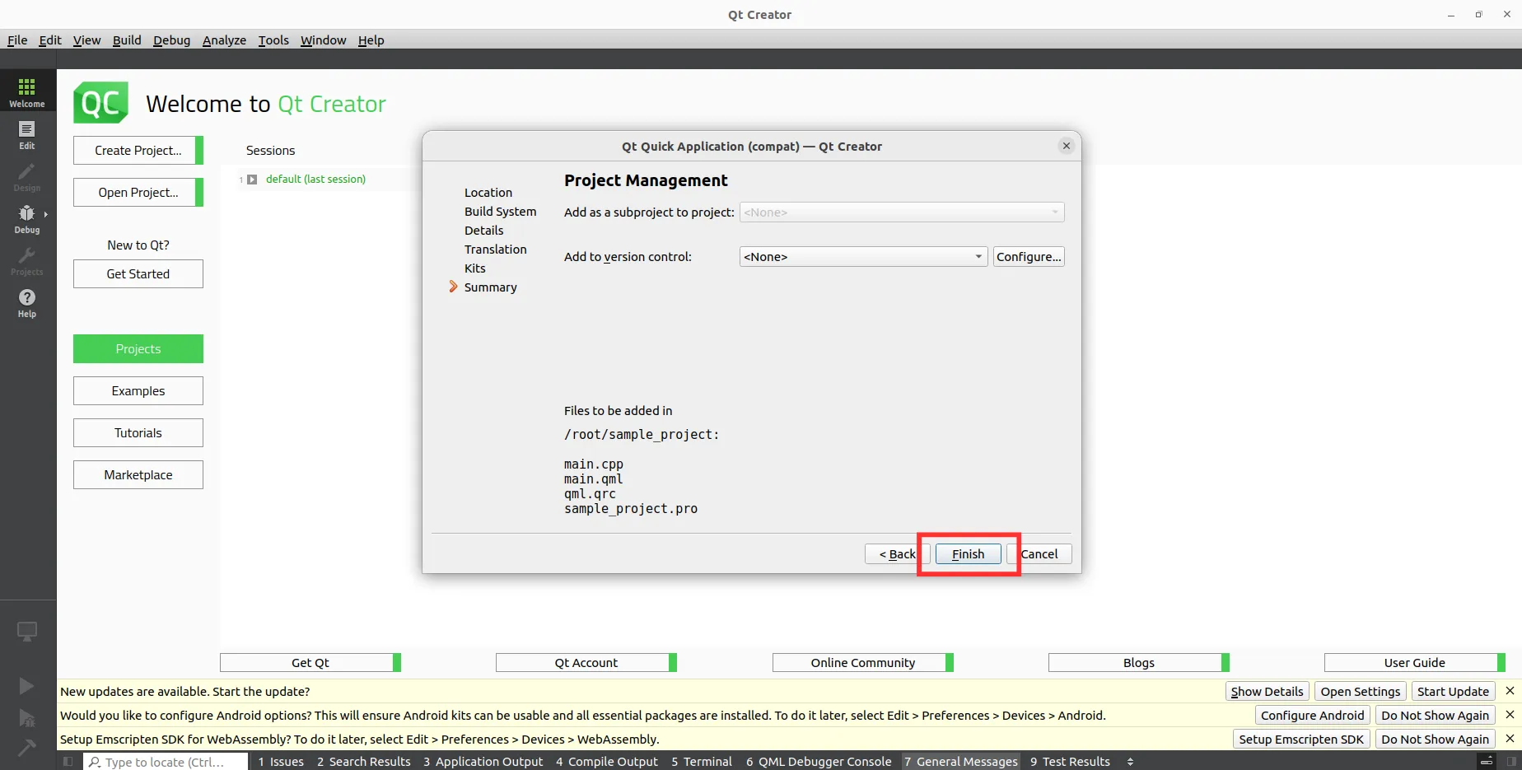Screen dimensions: 1522x770
Task: Open the Welcome mode in sidebar
Action: pos(27,91)
